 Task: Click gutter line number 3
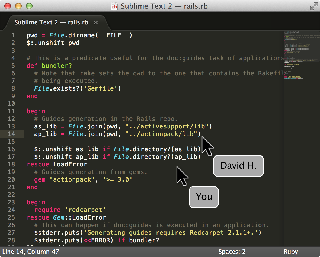(x=13, y=51)
